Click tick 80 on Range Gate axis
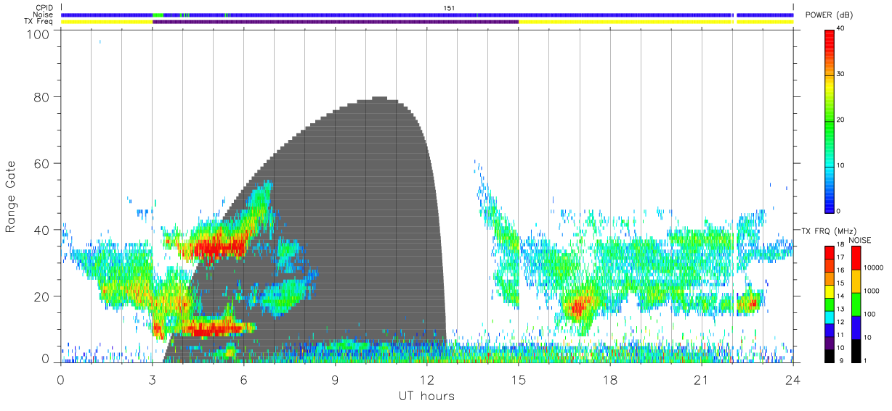Image resolution: width=892 pixels, height=411 pixels. [40, 97]
